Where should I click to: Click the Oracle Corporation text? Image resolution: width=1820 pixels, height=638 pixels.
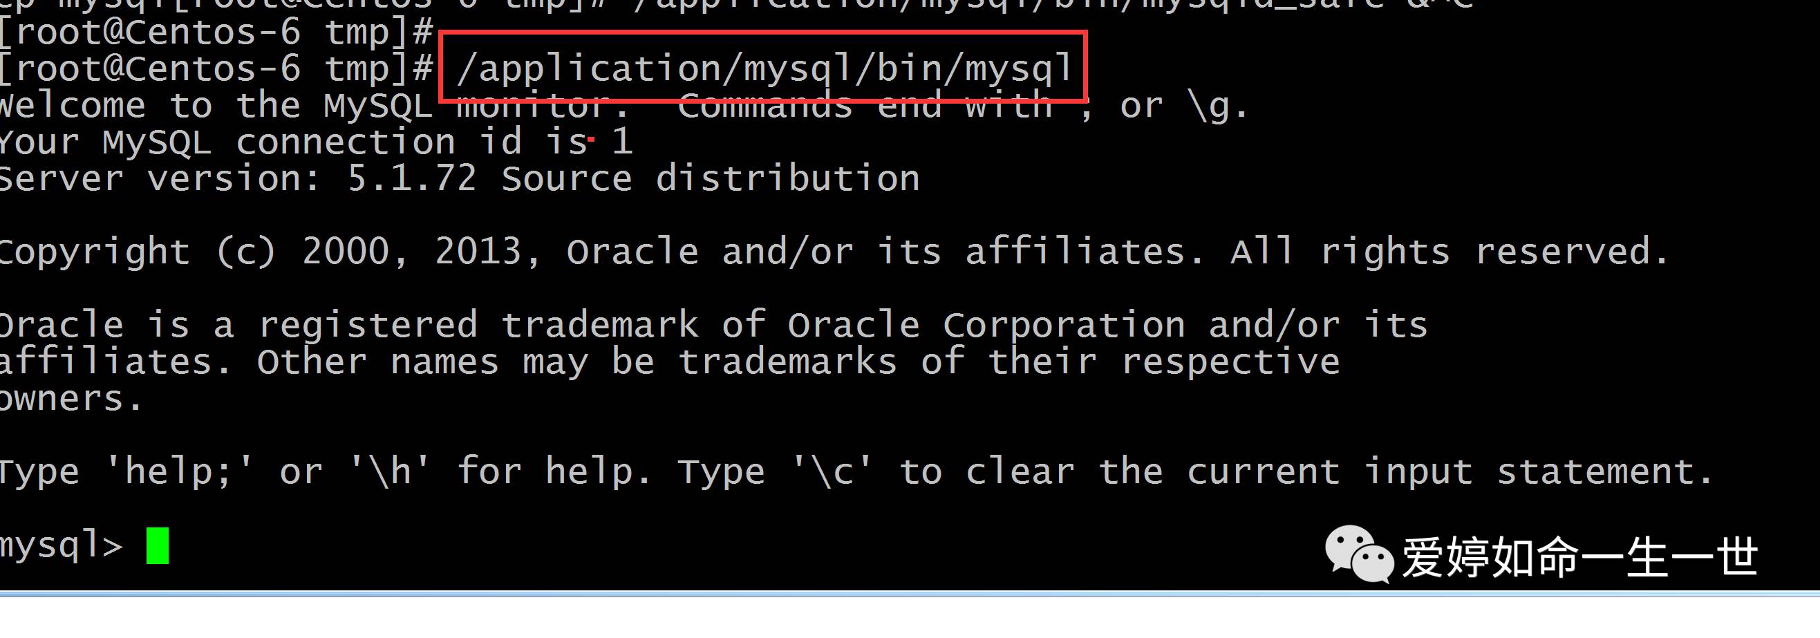point(986,325)
